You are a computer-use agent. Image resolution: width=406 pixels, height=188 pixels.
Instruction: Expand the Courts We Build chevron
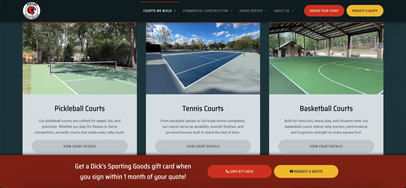point(175,11)
